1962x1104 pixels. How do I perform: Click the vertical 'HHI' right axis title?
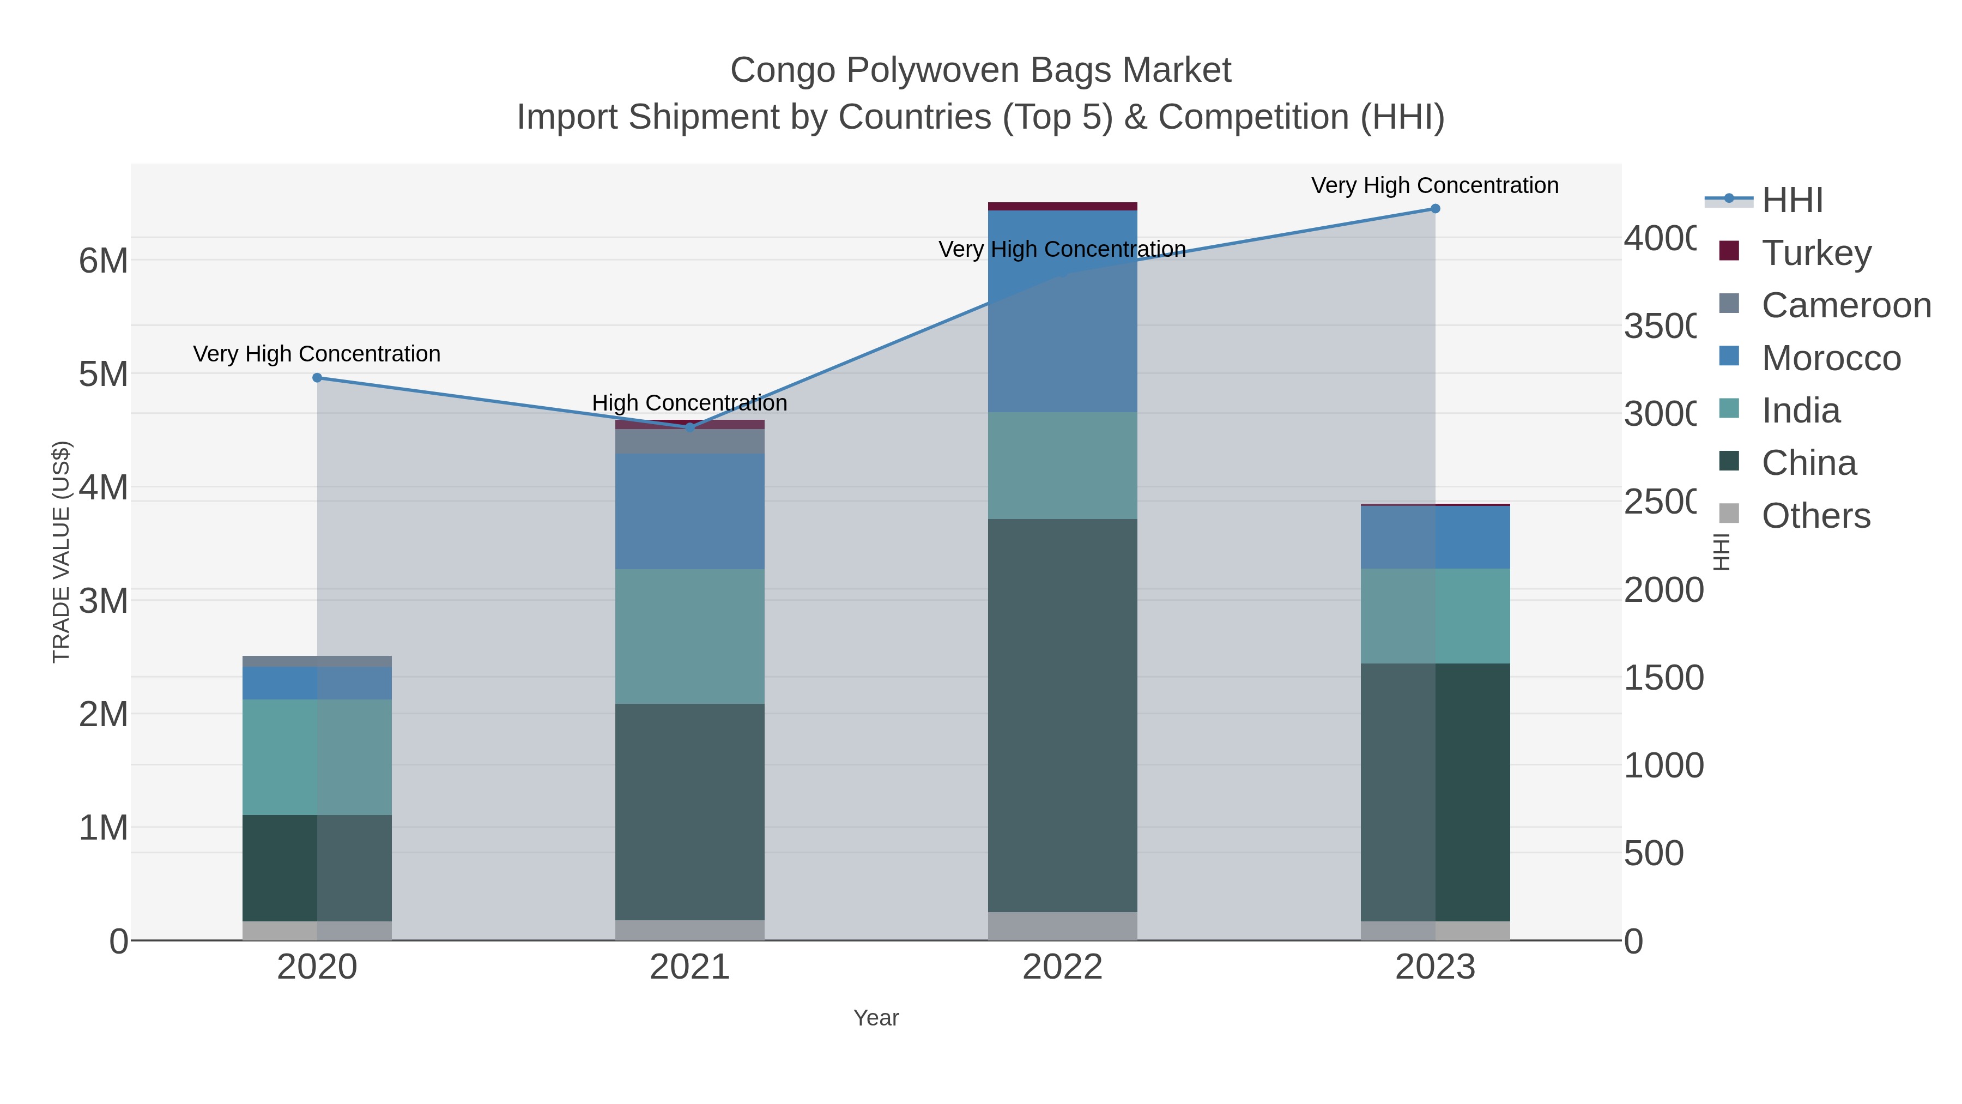[x=1721, y=552]
